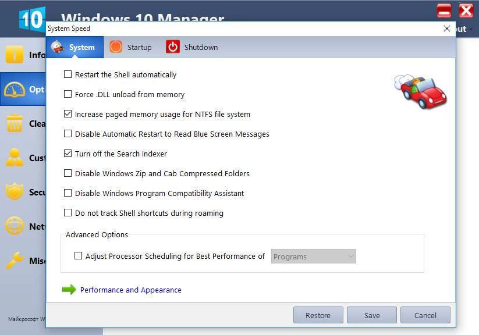This screenshot has height=335, width=479.
Task: Click the Network label in sidebar
Action: 37,227
